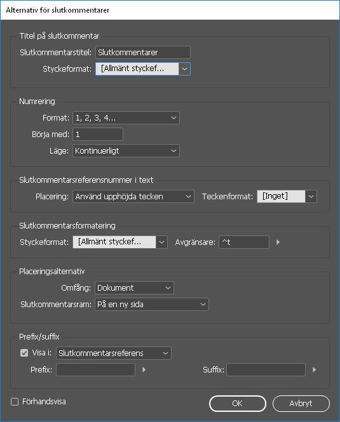Click arrow of Stycke­format under Slutkommentarsformatering
The image size is (340, 422).
161,242
